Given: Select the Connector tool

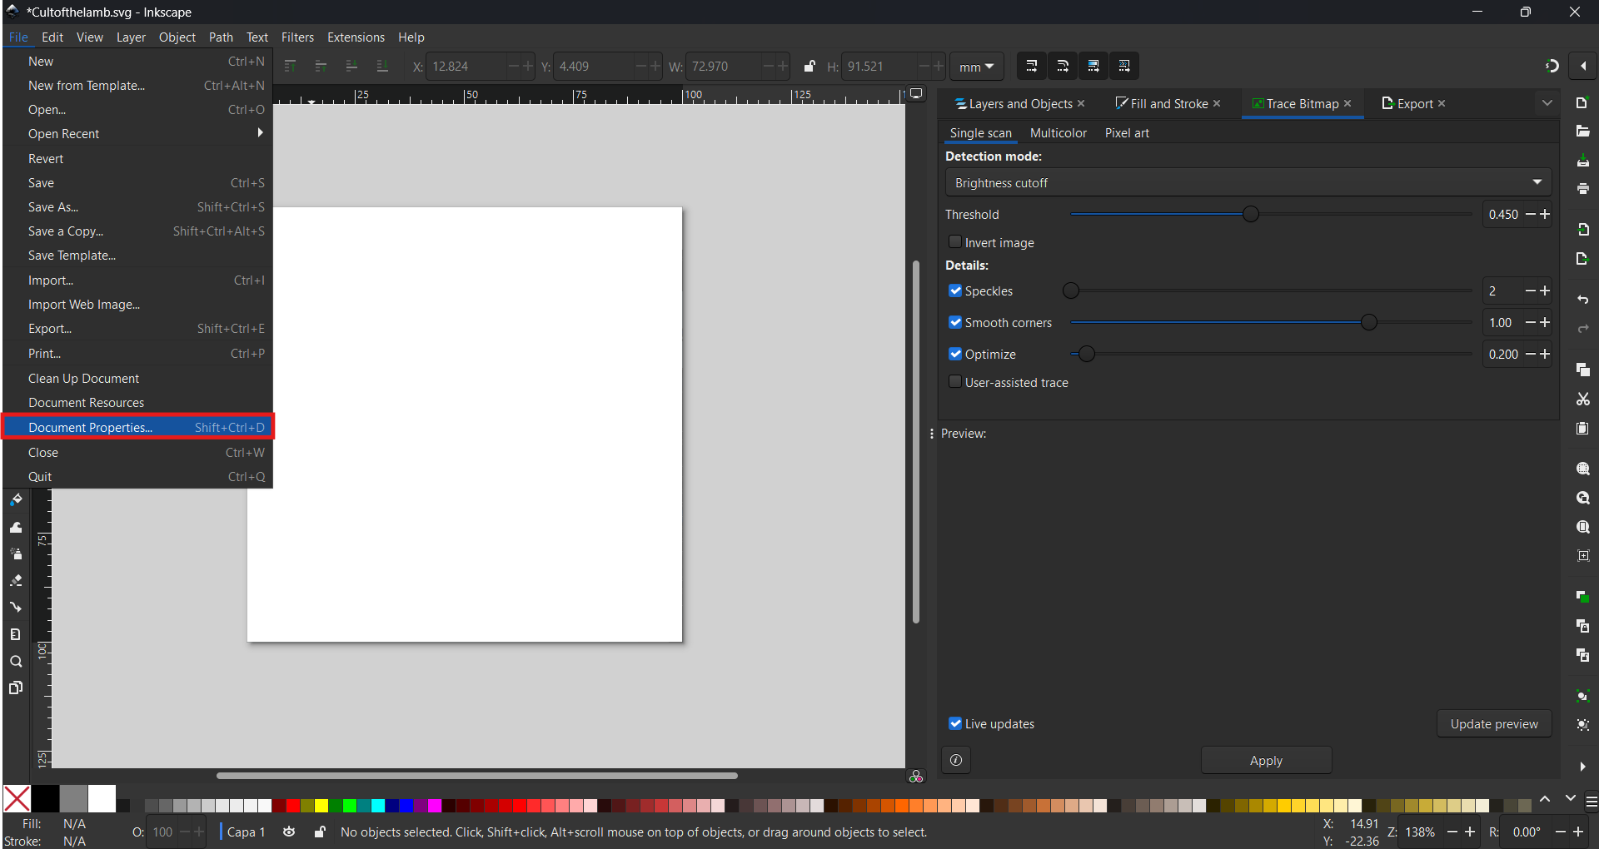Looking at the screenshot, I should pos(16,607).
